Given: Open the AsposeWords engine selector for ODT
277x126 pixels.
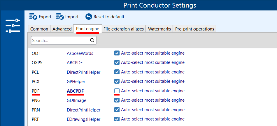Looking at the screenshot, I should coord(80,53).
